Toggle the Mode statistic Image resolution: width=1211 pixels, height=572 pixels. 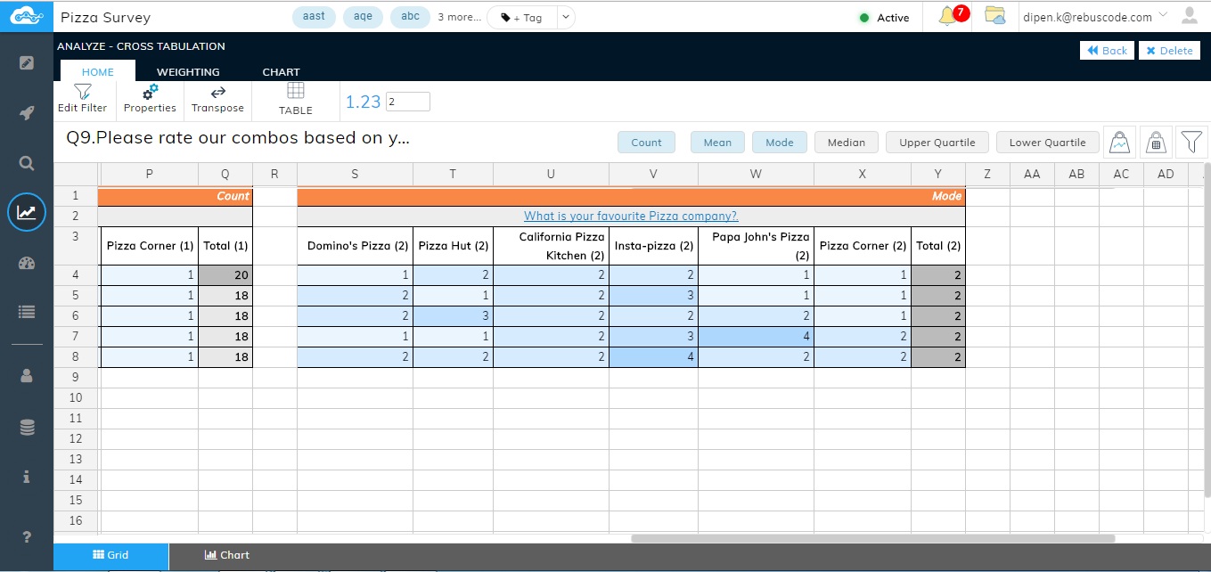[779, 143]
